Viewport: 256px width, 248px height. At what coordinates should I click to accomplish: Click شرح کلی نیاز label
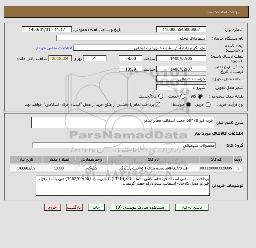point(229,123)
